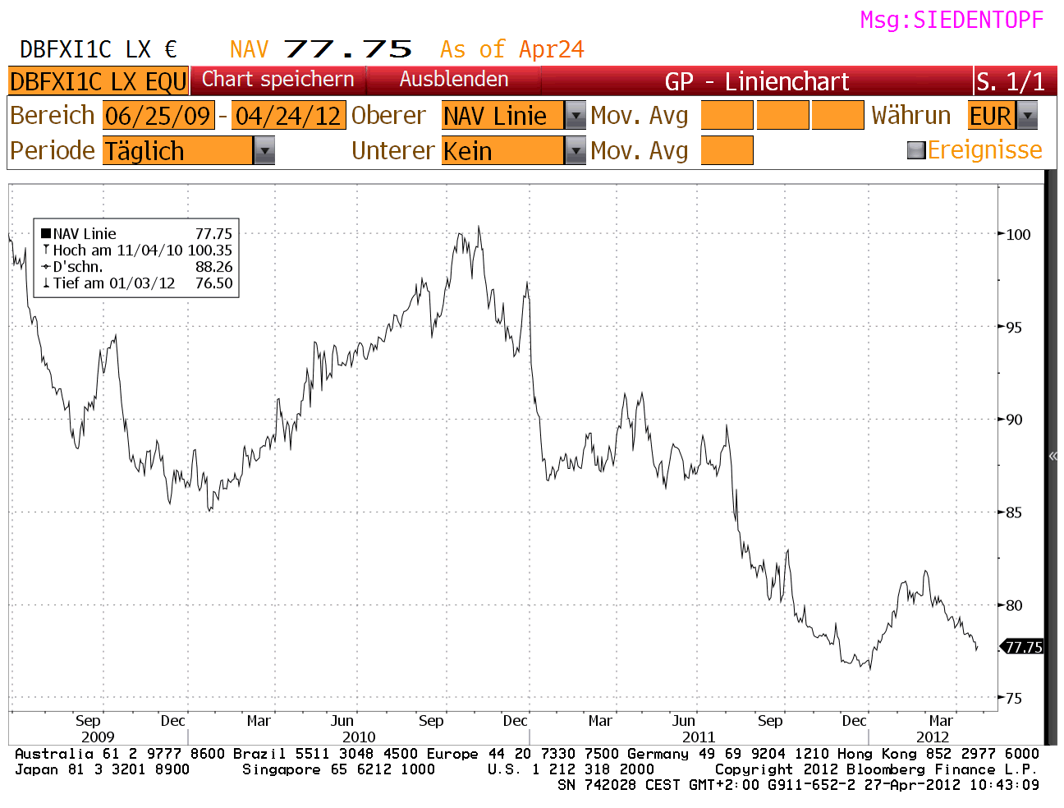Click the Ereignisse label

click(985, 150)
